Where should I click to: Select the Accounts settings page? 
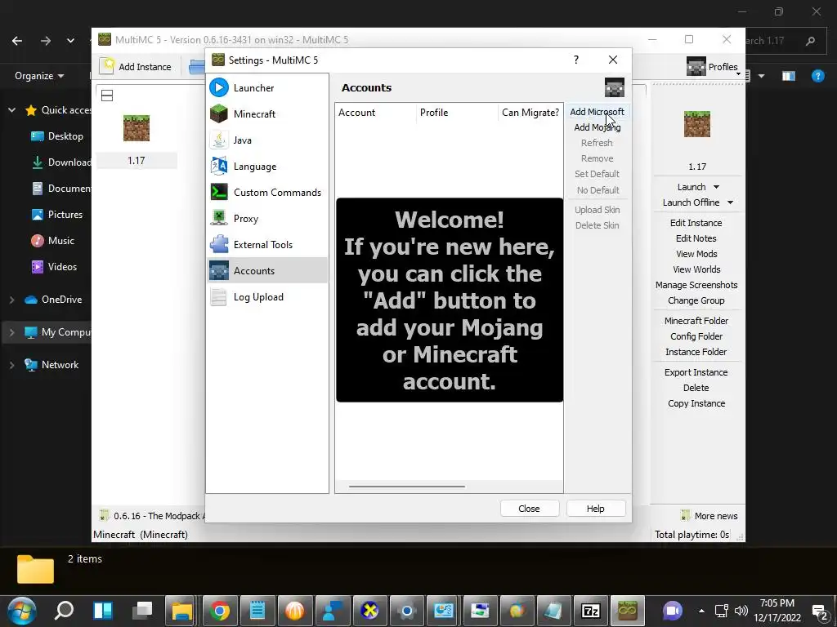(267, 271)
